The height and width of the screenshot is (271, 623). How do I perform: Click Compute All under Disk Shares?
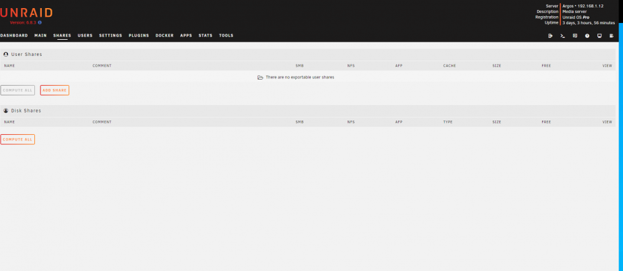pos(17,139)
